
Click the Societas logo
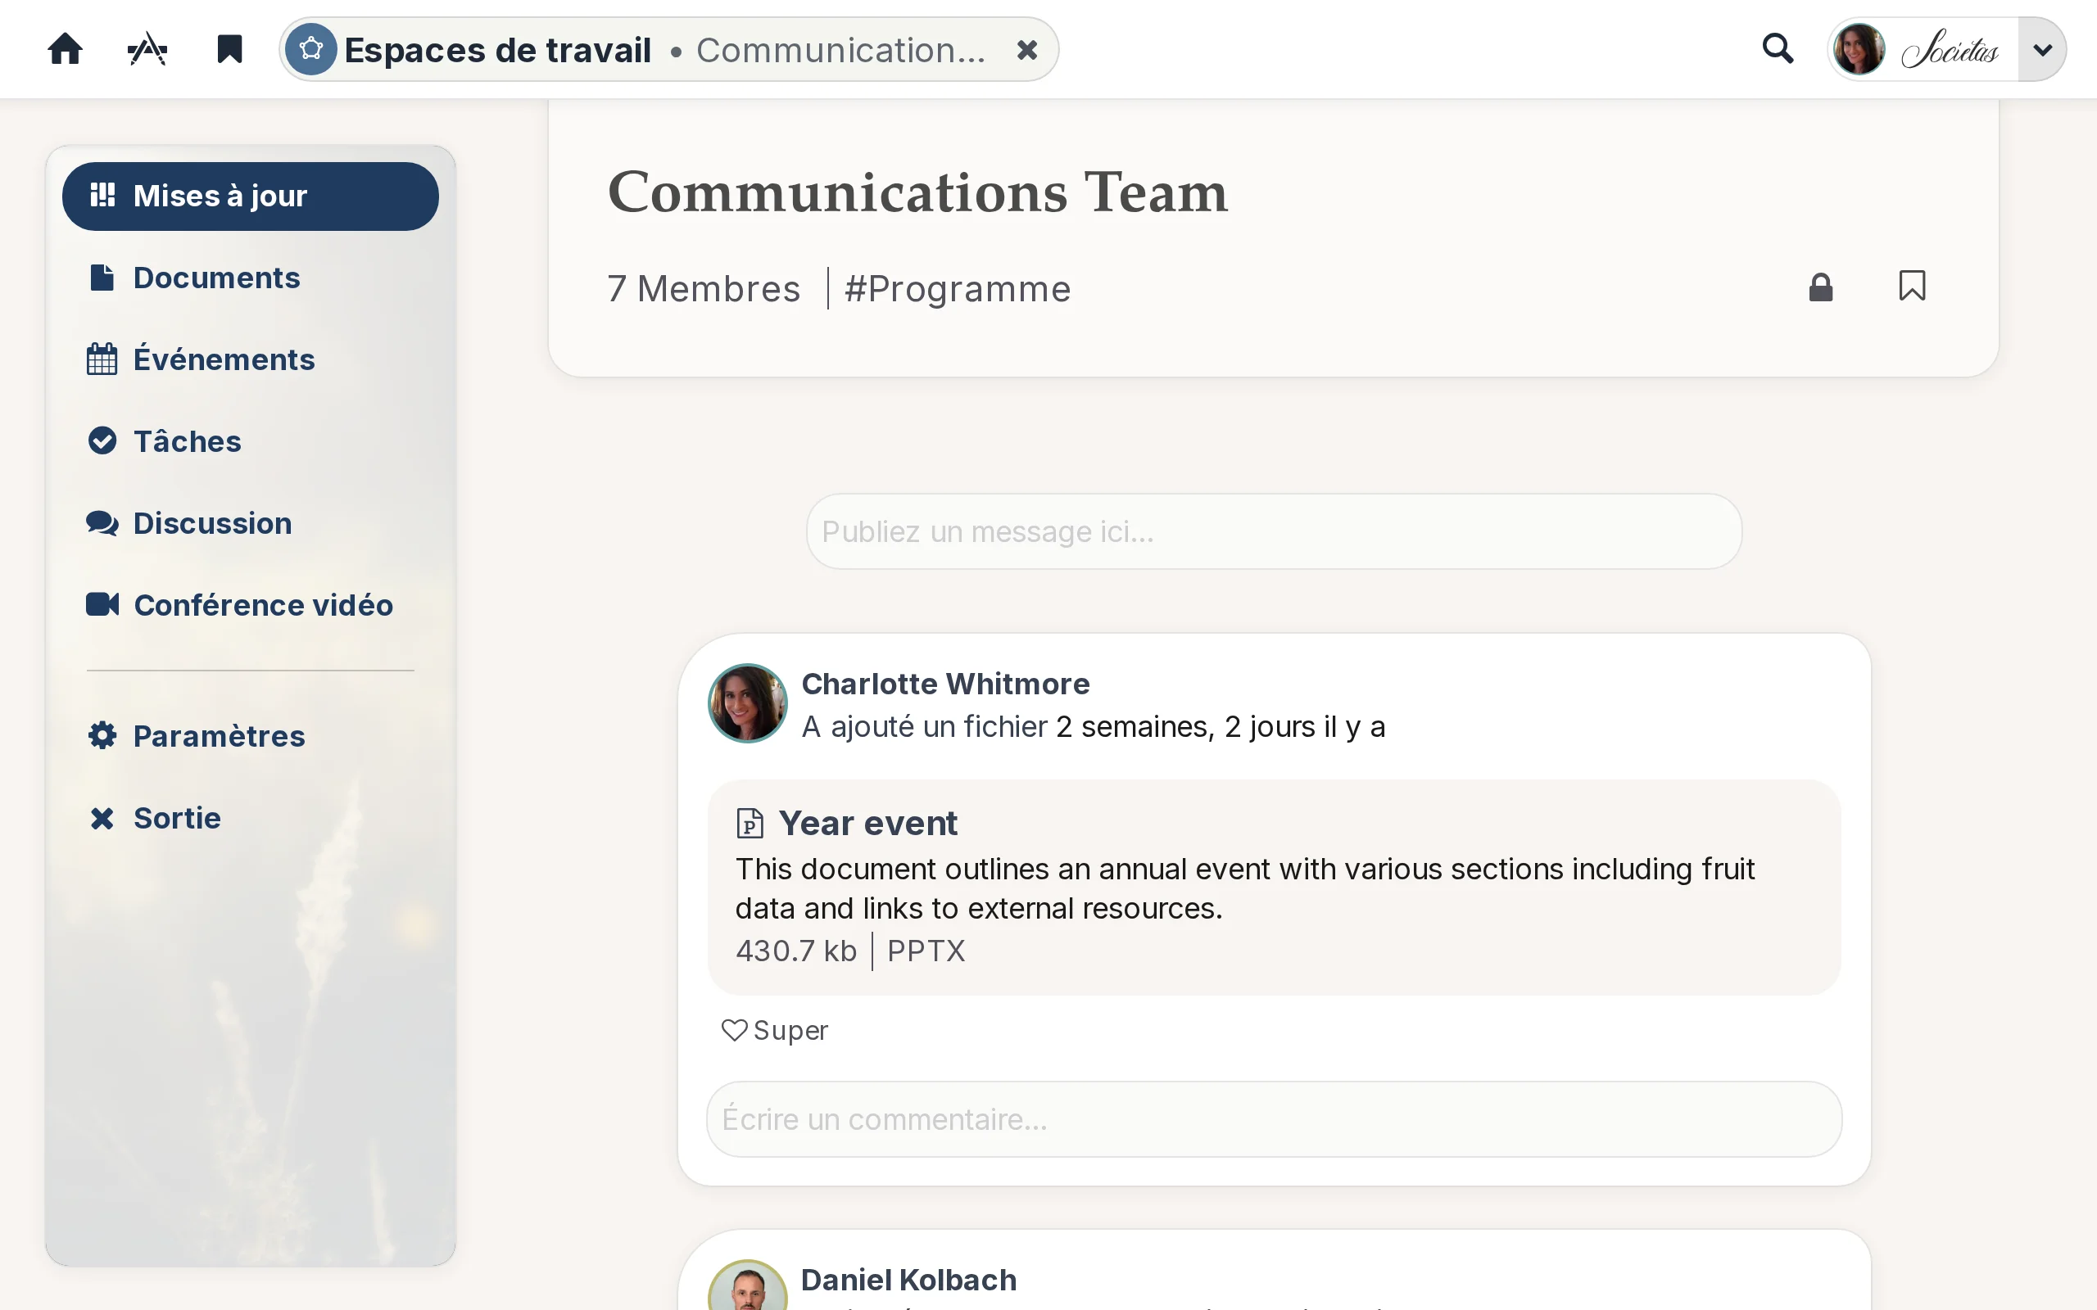point(1950,50)
